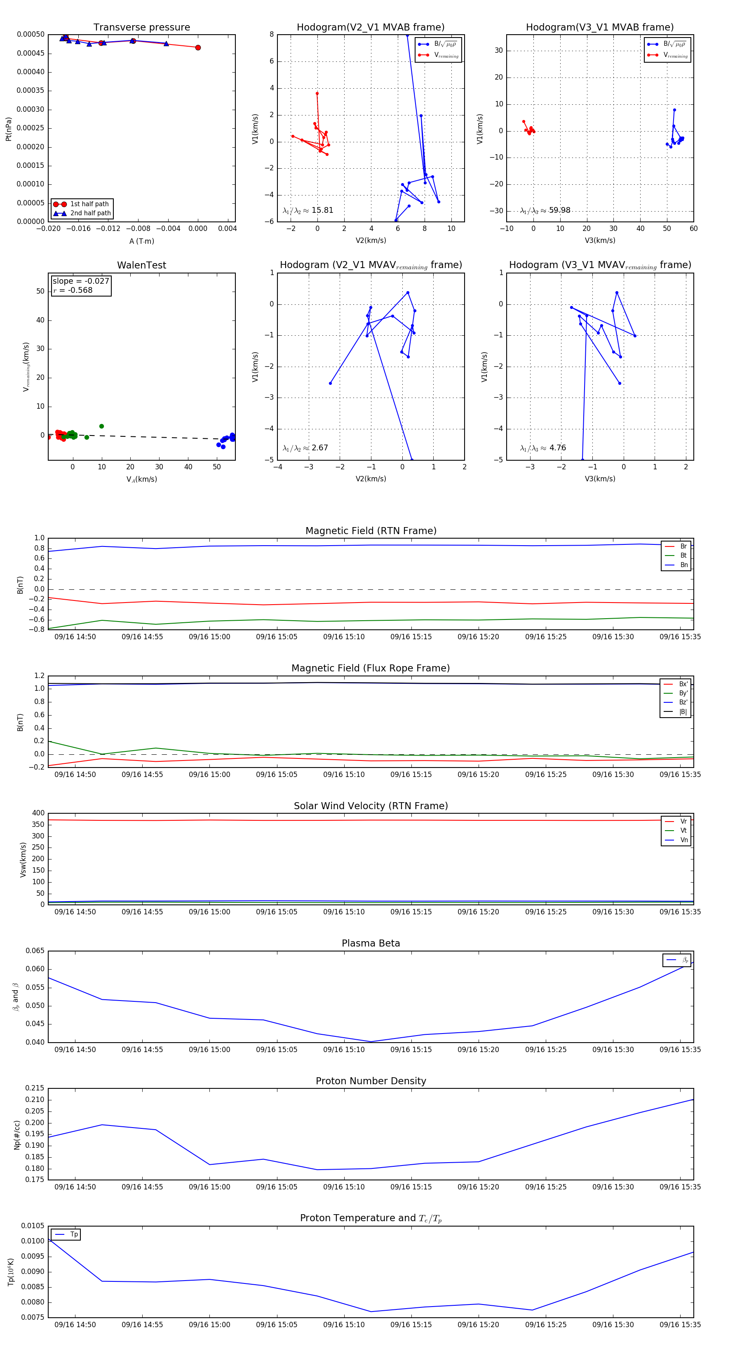The image size is (742, 1361).
Task: Select the 'Br' legend entry
Action: click(676, 546)
